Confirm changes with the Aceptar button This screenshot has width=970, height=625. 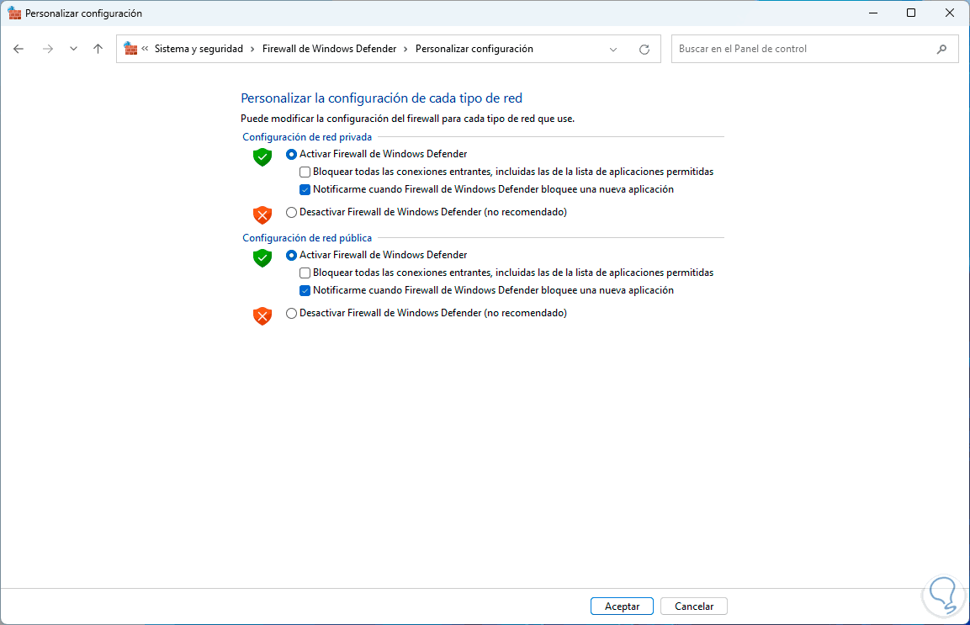tap(622, 606)
